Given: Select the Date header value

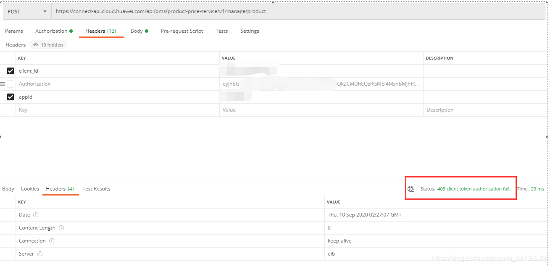Looking at the screenshot, I should [x=365, y=215].
